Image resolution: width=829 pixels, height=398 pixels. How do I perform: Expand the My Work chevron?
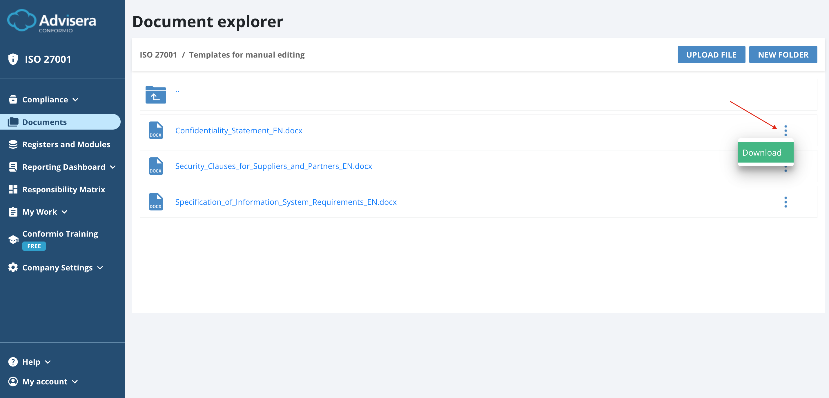pyautogui.click(x=64, y=212)
